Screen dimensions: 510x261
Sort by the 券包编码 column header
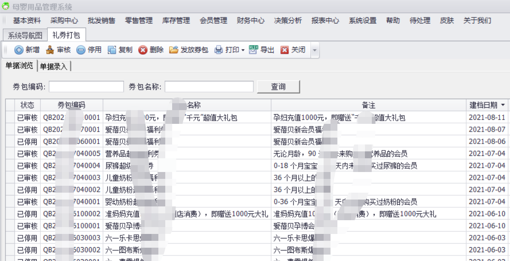72,105
